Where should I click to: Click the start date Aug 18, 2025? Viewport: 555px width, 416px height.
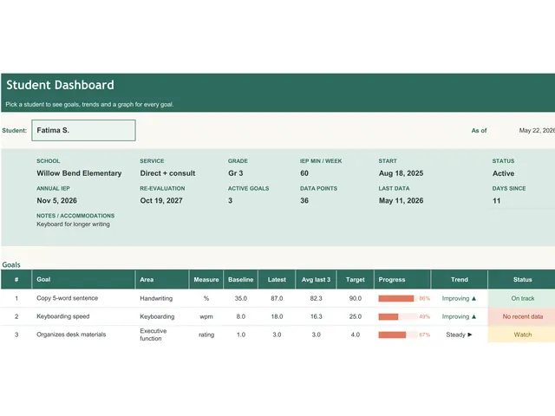[401, 173]
